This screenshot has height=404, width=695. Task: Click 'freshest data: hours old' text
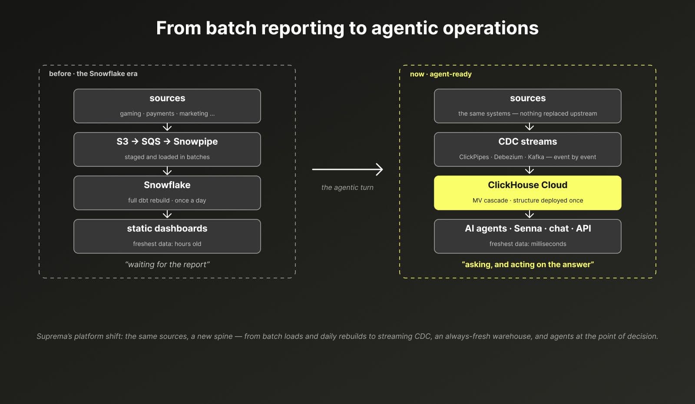167,244
